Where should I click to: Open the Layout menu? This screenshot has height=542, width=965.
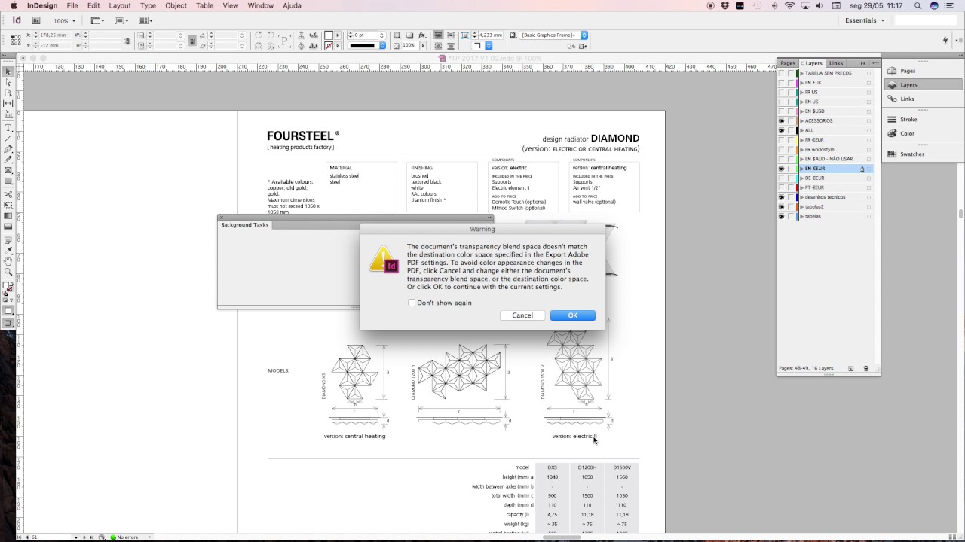tap(120, 5)
